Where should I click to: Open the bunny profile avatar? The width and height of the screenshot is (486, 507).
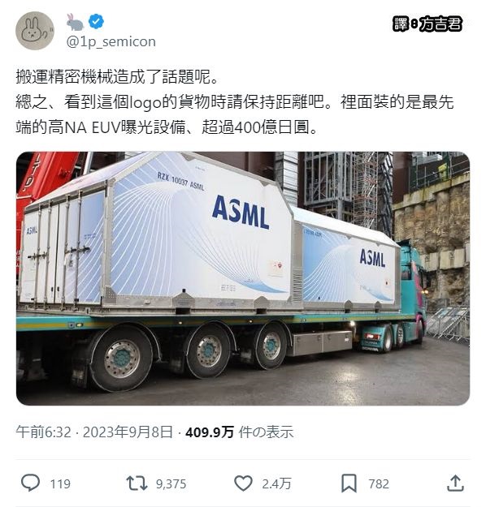coord(35,31)
